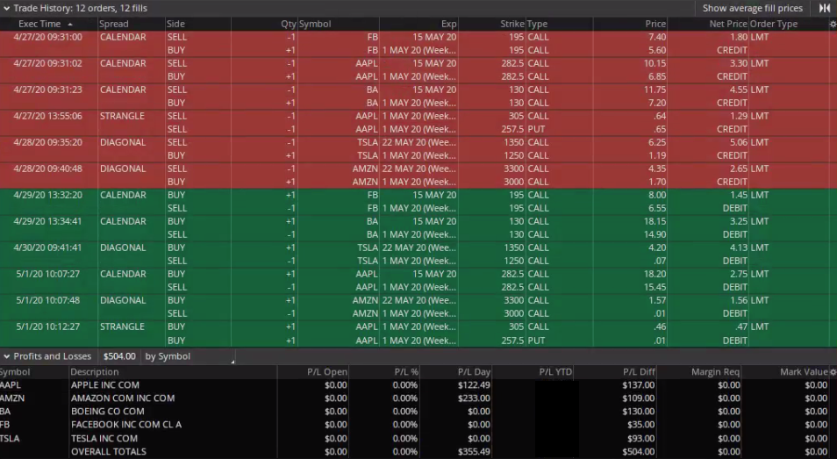The height and width of the screenshot is (459, 837).
Task: Click the $504.00 total P/L value
Action: coord(119,356)
